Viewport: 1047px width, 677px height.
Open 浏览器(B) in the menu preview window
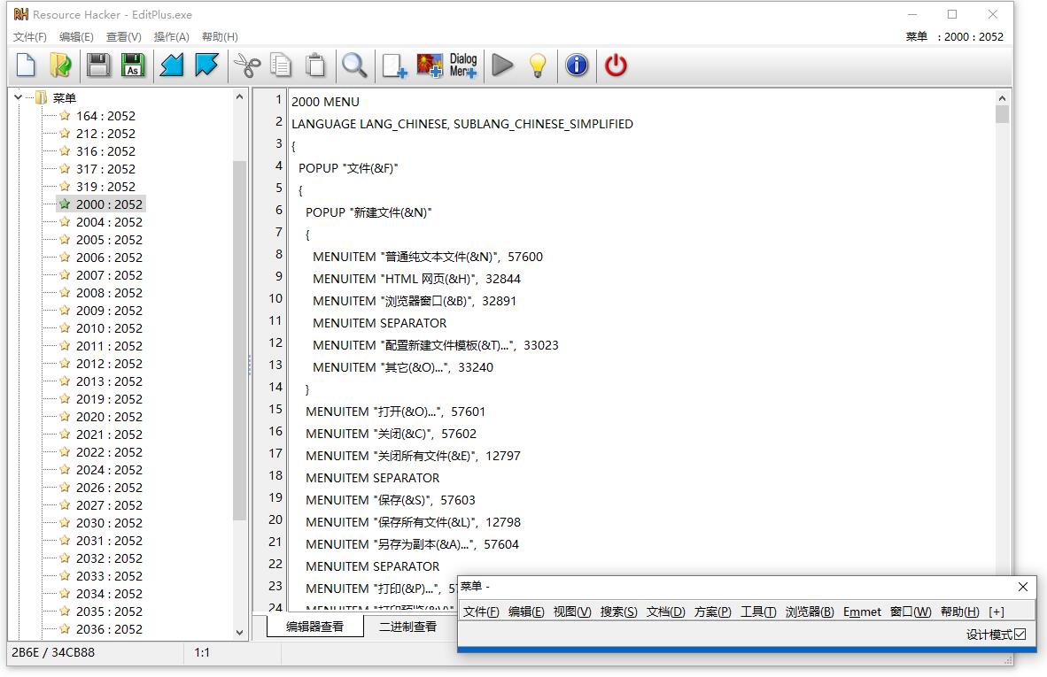coord(810,612)
